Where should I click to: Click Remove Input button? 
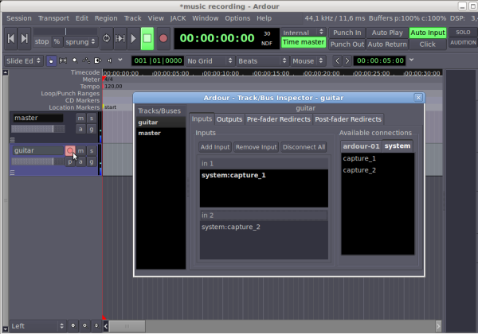pos(256,147)
